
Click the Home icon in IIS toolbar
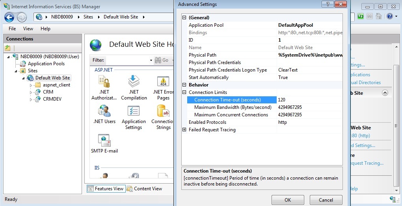pos(378,17)
